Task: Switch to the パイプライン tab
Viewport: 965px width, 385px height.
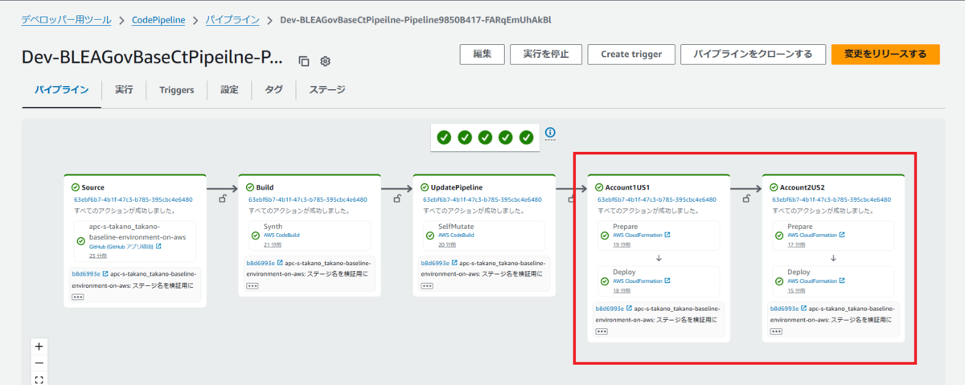Action: 61,90
